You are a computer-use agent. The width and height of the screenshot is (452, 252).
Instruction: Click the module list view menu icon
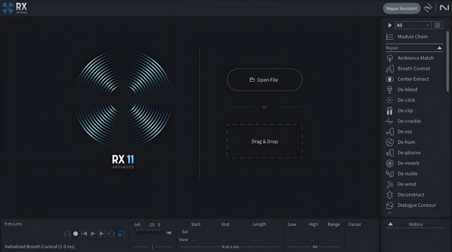tap(437, 25)
